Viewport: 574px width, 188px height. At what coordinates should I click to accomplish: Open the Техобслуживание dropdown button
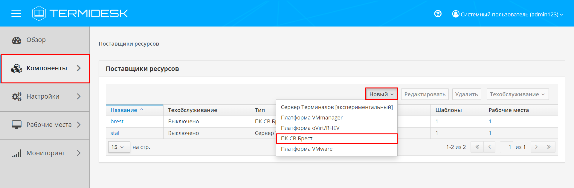(x=517, y=94)
